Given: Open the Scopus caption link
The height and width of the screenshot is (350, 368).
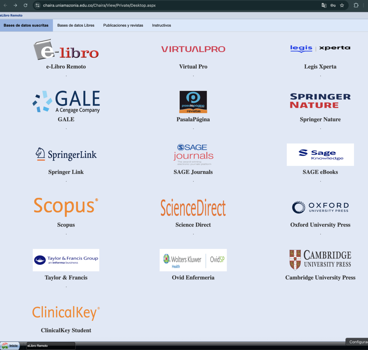Looking at the screenshot, I should 66,225.
